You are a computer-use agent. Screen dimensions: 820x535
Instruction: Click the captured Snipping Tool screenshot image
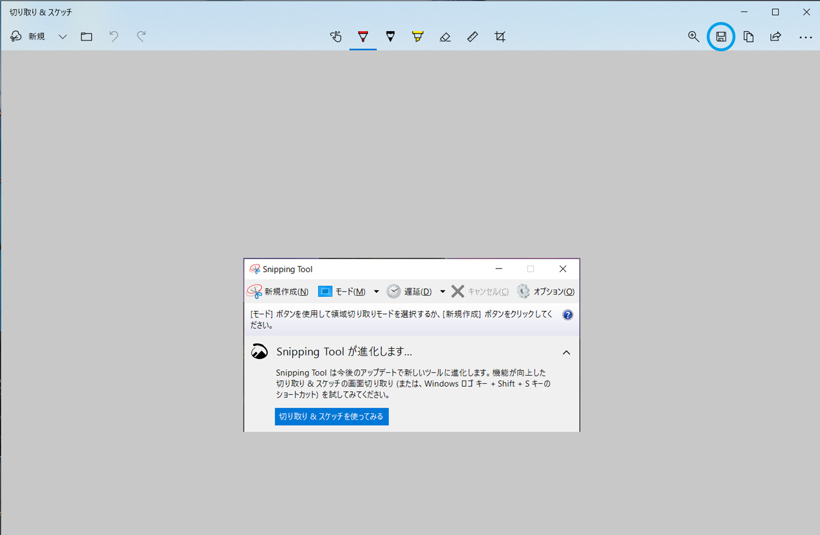point(412,345)
